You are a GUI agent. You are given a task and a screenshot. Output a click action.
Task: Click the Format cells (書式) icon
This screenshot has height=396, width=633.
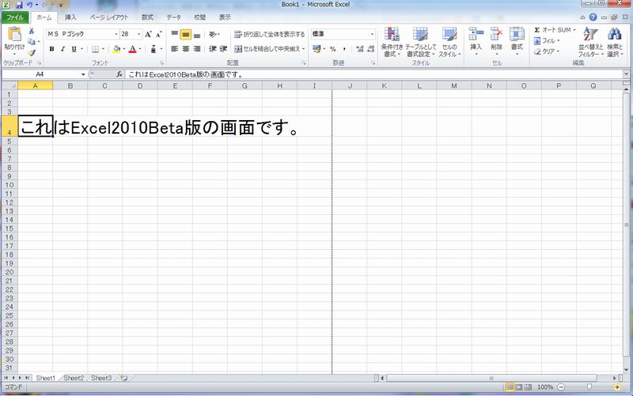tap(517, 34)
